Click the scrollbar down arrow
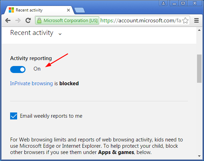 pos(199,156)
